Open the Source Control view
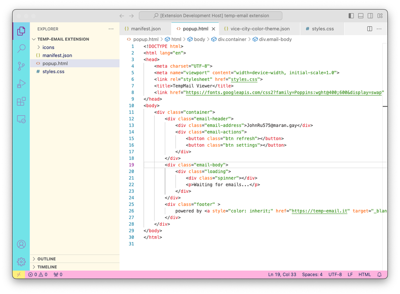The image size is (400, 294). point(21,66)
